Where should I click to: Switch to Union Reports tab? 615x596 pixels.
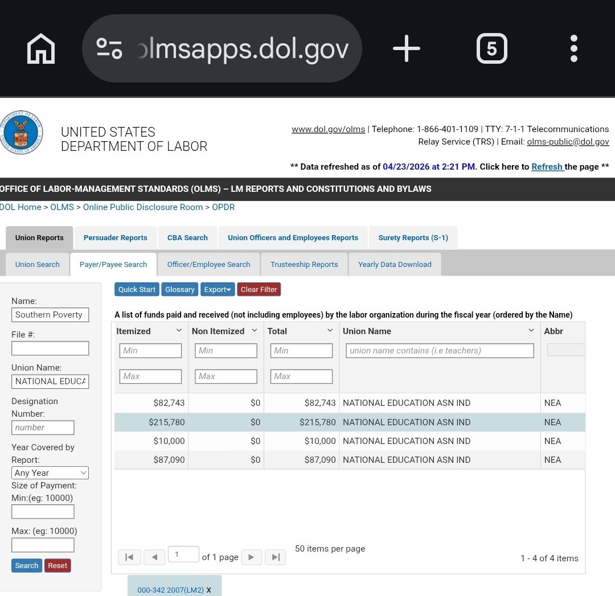pos(39,237)
